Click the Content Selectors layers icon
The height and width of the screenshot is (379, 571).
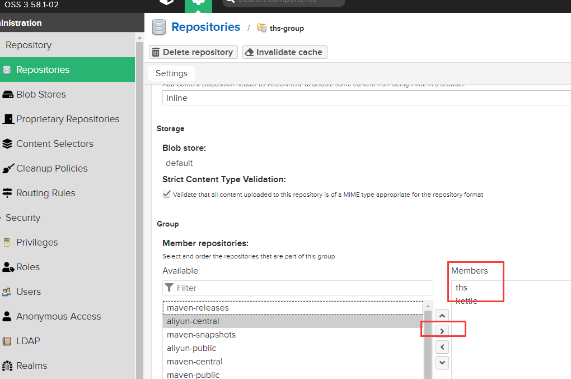tap(8, 144)
